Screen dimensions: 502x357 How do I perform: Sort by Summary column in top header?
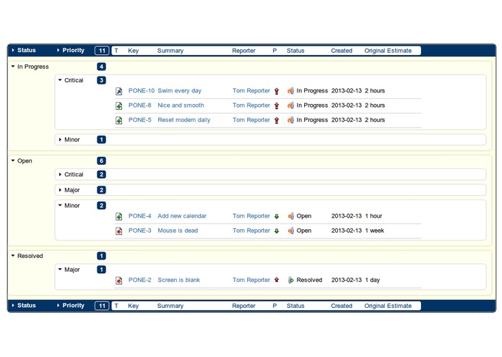click(170, 51)
